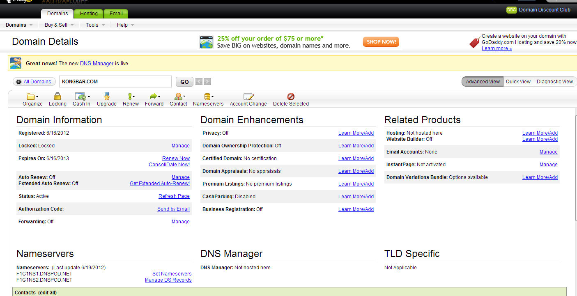577x296 pixels.
Task: Click the next domain arrow button
Action: click(207, 82)
